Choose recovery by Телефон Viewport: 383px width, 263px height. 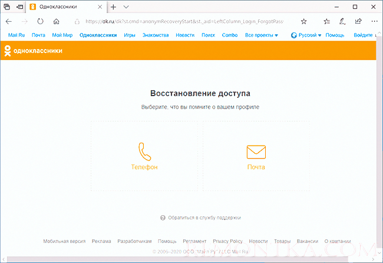tap(144, 156)
